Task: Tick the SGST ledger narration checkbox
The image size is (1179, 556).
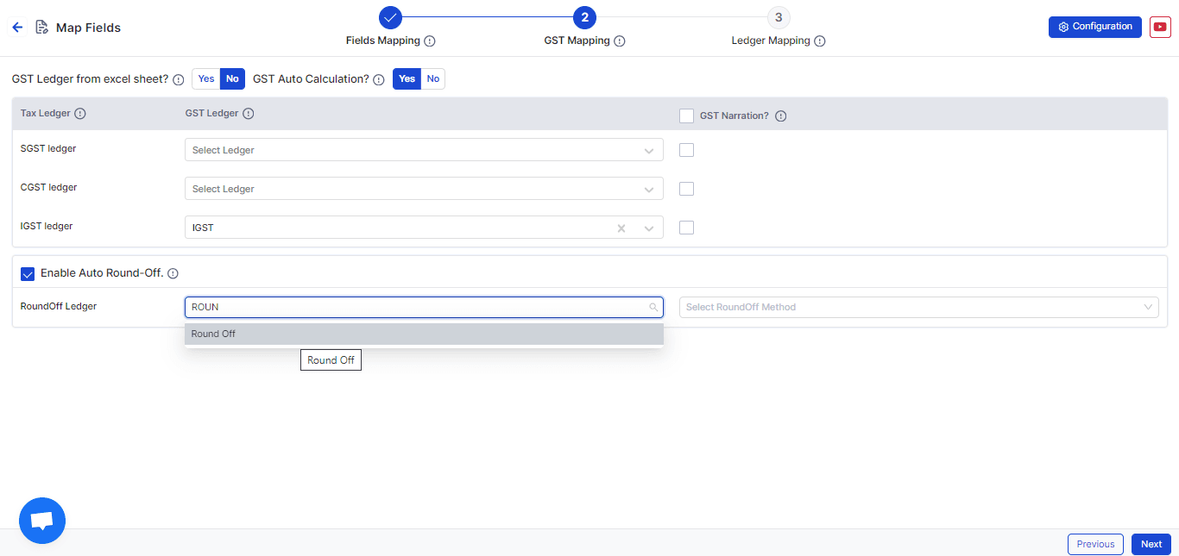Action: (x=687, y=150)
